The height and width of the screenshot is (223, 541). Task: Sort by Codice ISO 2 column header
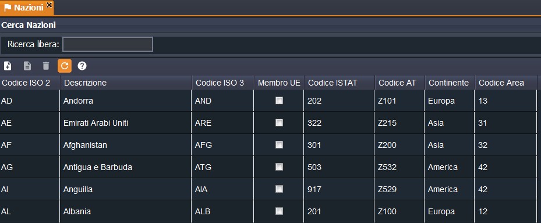click(30, 83)
